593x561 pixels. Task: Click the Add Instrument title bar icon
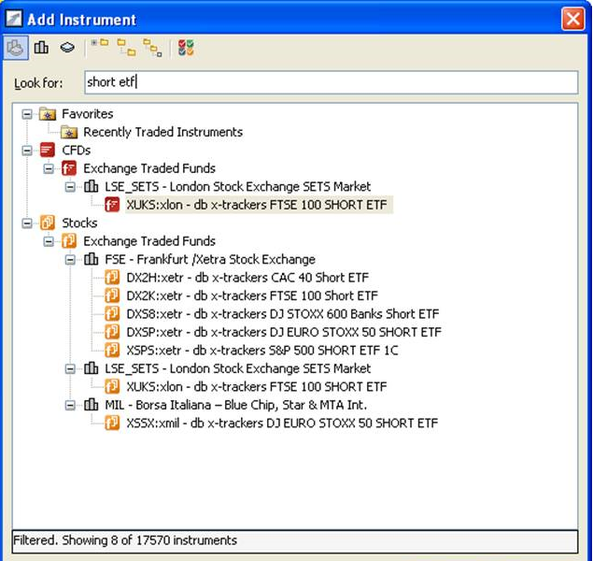click(x=14, y=19)
